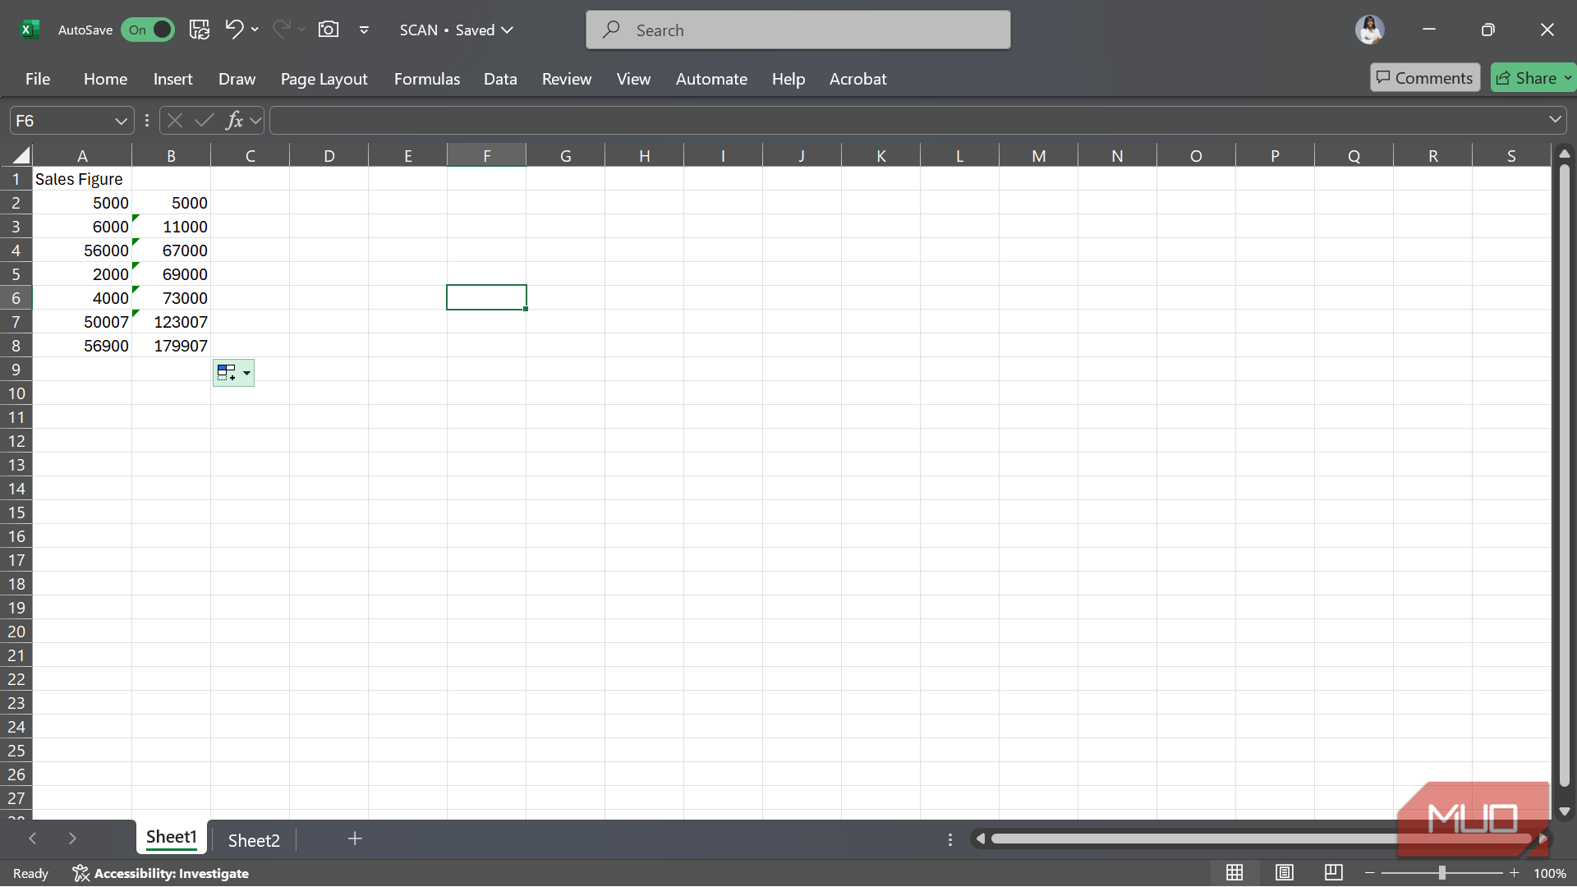Open the Share button dropdown

tap(1568, 78)
